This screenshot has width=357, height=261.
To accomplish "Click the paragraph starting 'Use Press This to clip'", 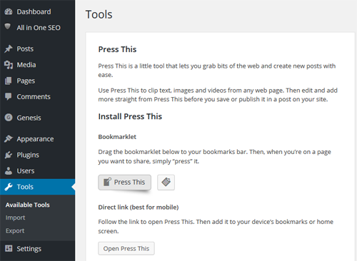I will coord(218,95).
